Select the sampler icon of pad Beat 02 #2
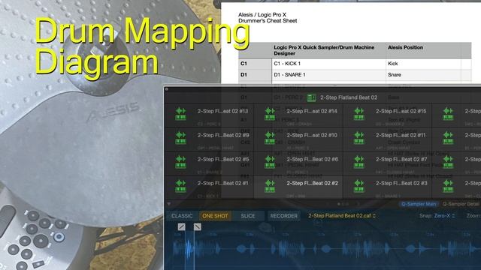Viewport: 481px width, 270px height. pos(270,186)
